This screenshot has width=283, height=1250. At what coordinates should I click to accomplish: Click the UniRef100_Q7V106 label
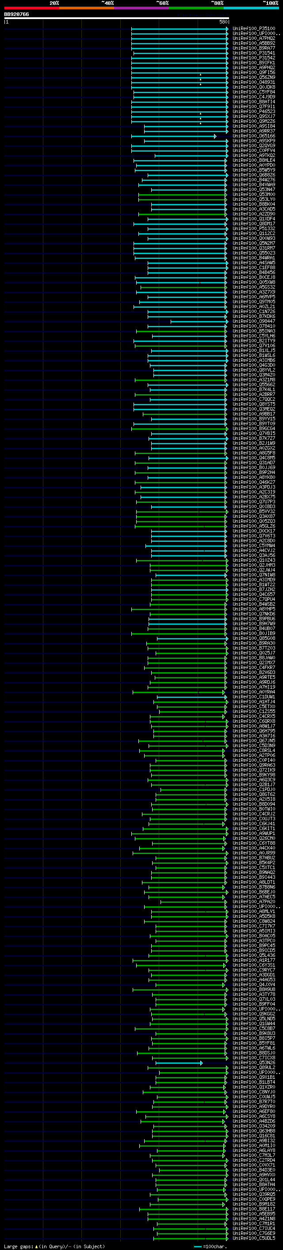coord(253,345)
